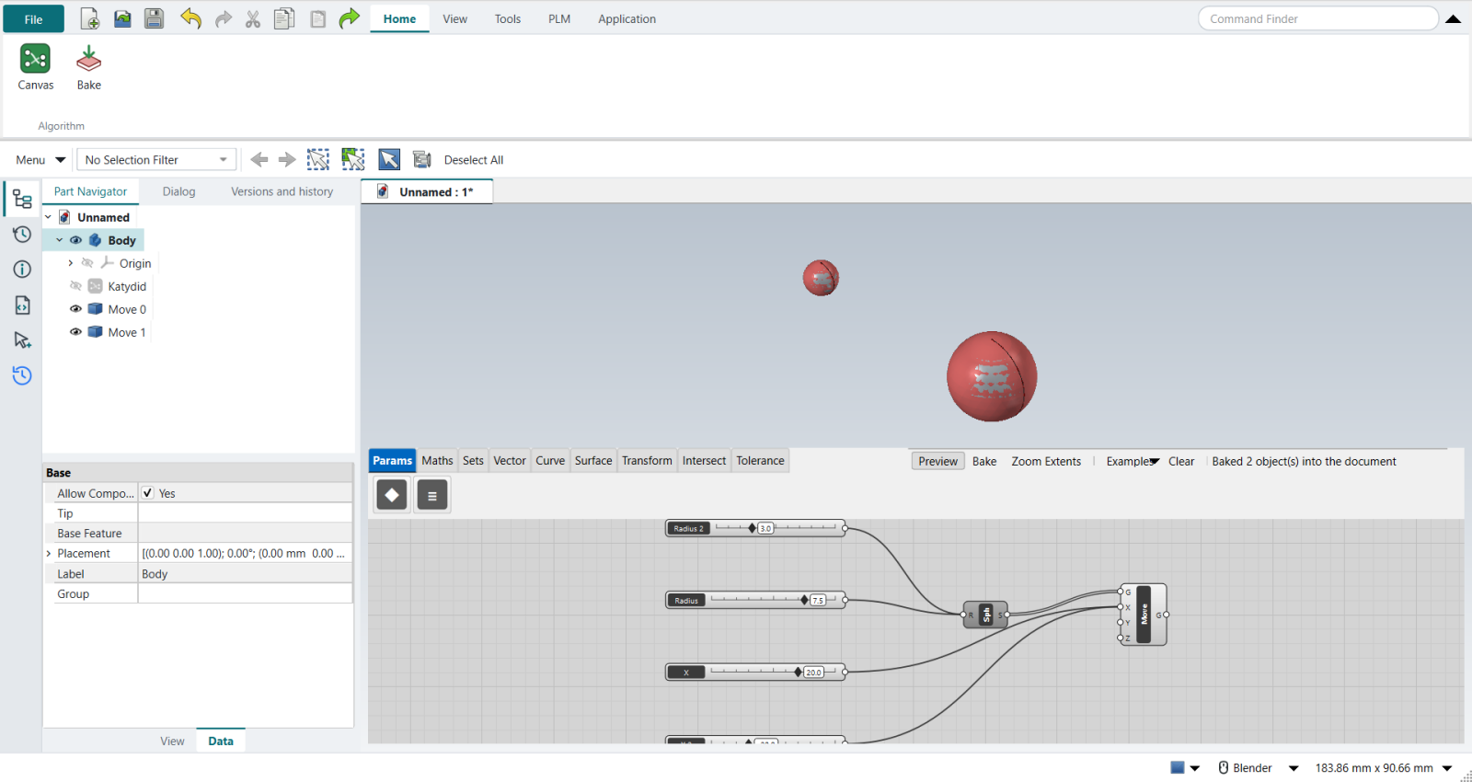Screen dimensions: 1472x782
Task: Open the Examples dropdown
Action: click(1133, 461)
